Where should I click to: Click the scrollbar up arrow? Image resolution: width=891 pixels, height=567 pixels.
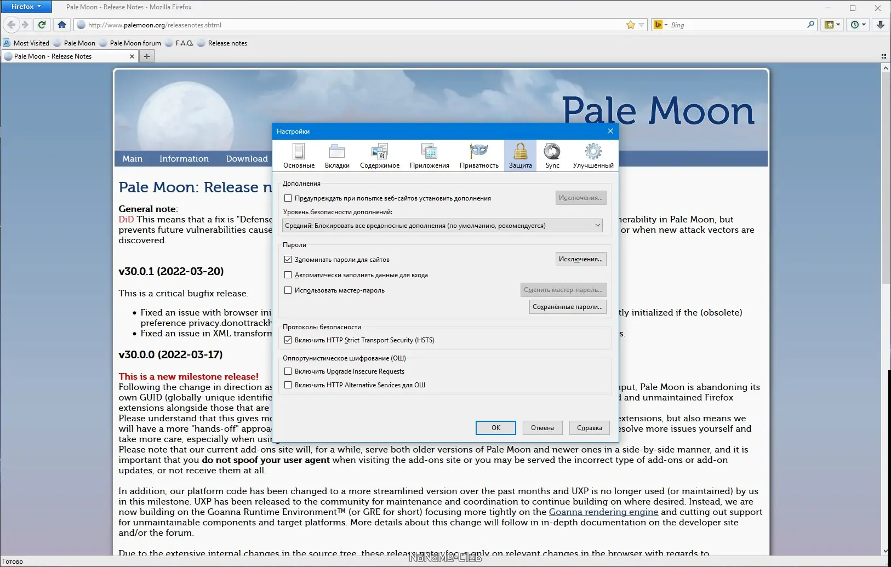tap(886, 68)
